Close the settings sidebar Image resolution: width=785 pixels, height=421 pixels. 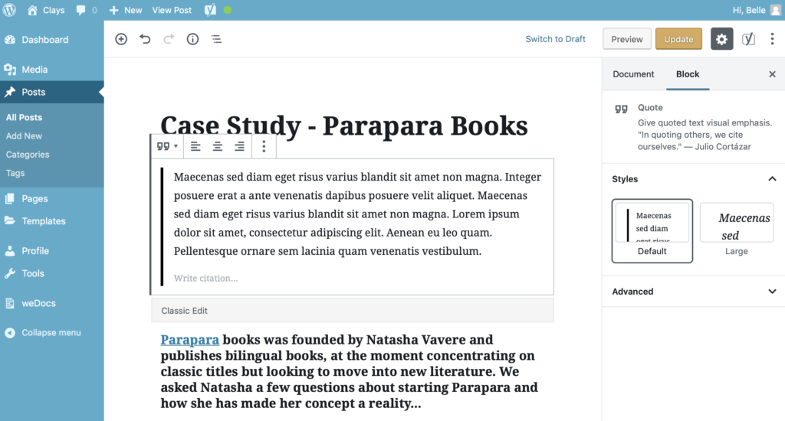click(x=772, y=74)
